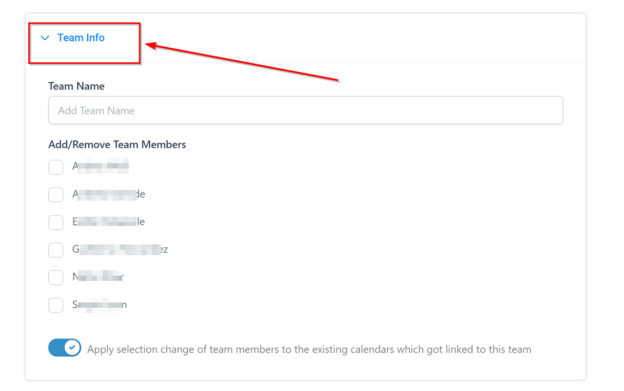Click the member name starting with "S"
This screenshot has width=624, height=391.
click(x=99, y=305)
